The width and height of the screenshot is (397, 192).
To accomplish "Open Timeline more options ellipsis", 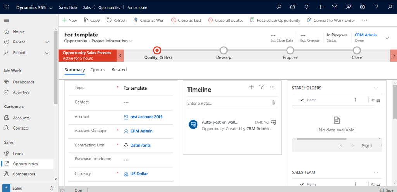I will [x=272, y=87].
